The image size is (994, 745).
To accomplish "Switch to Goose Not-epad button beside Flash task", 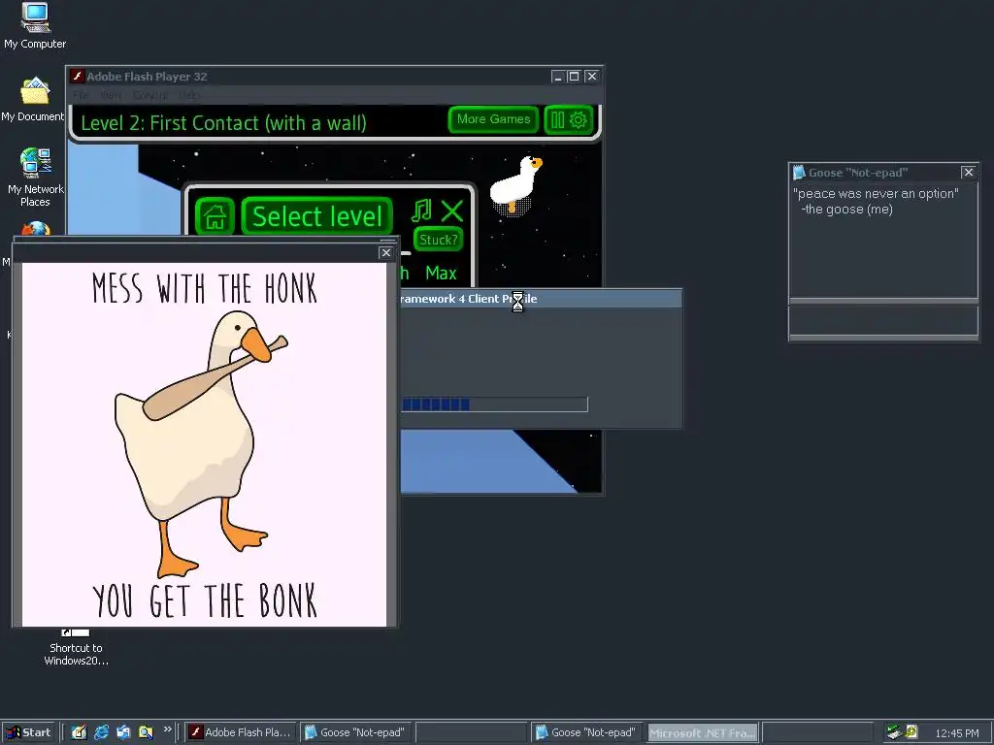I will pyautogui.click(x=356, y=732).
